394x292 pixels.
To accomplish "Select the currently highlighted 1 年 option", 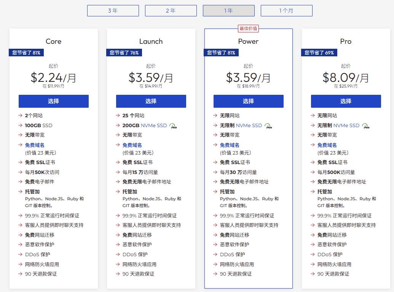I will [x=228, y=10].
